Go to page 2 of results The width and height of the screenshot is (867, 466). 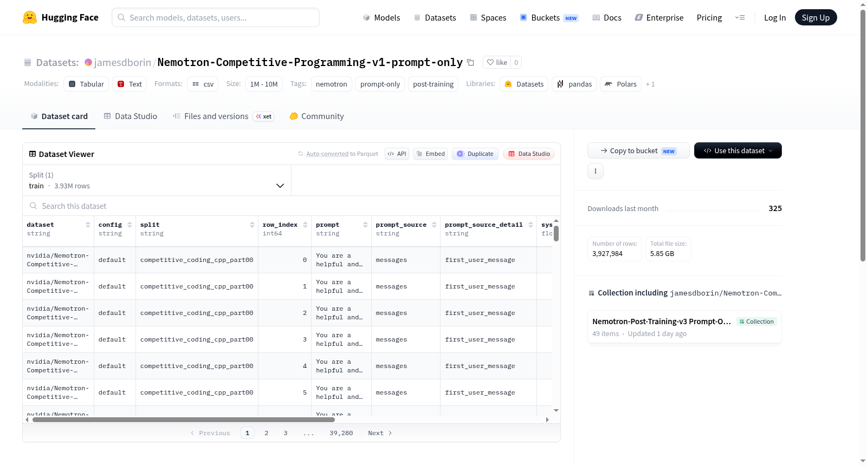click(266, 433)
